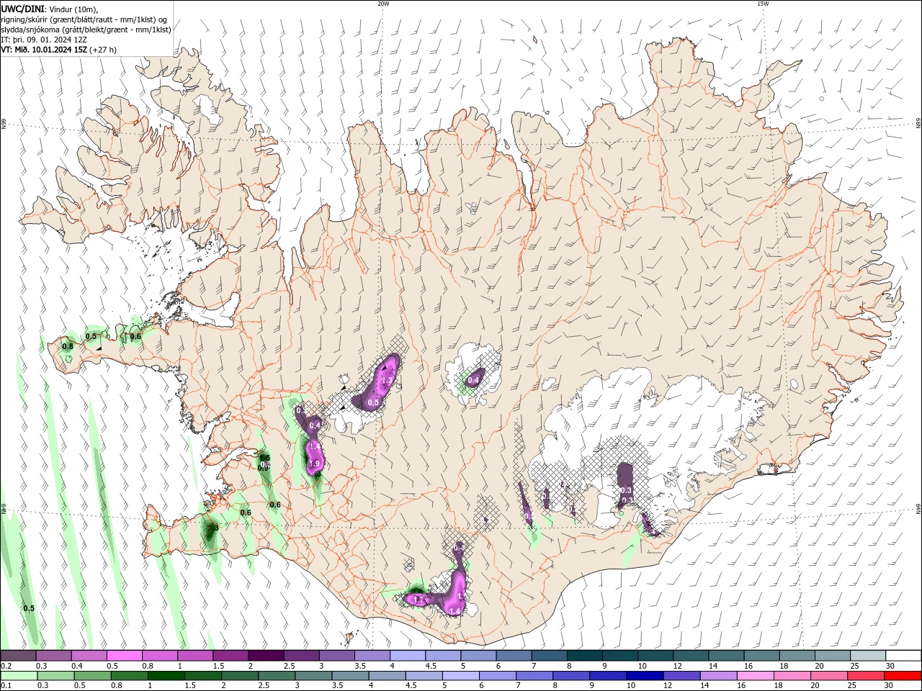Click the 0.4 value inside the central glacier

[x=473, y=380]
